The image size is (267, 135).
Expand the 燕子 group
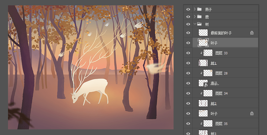[195, 9]
